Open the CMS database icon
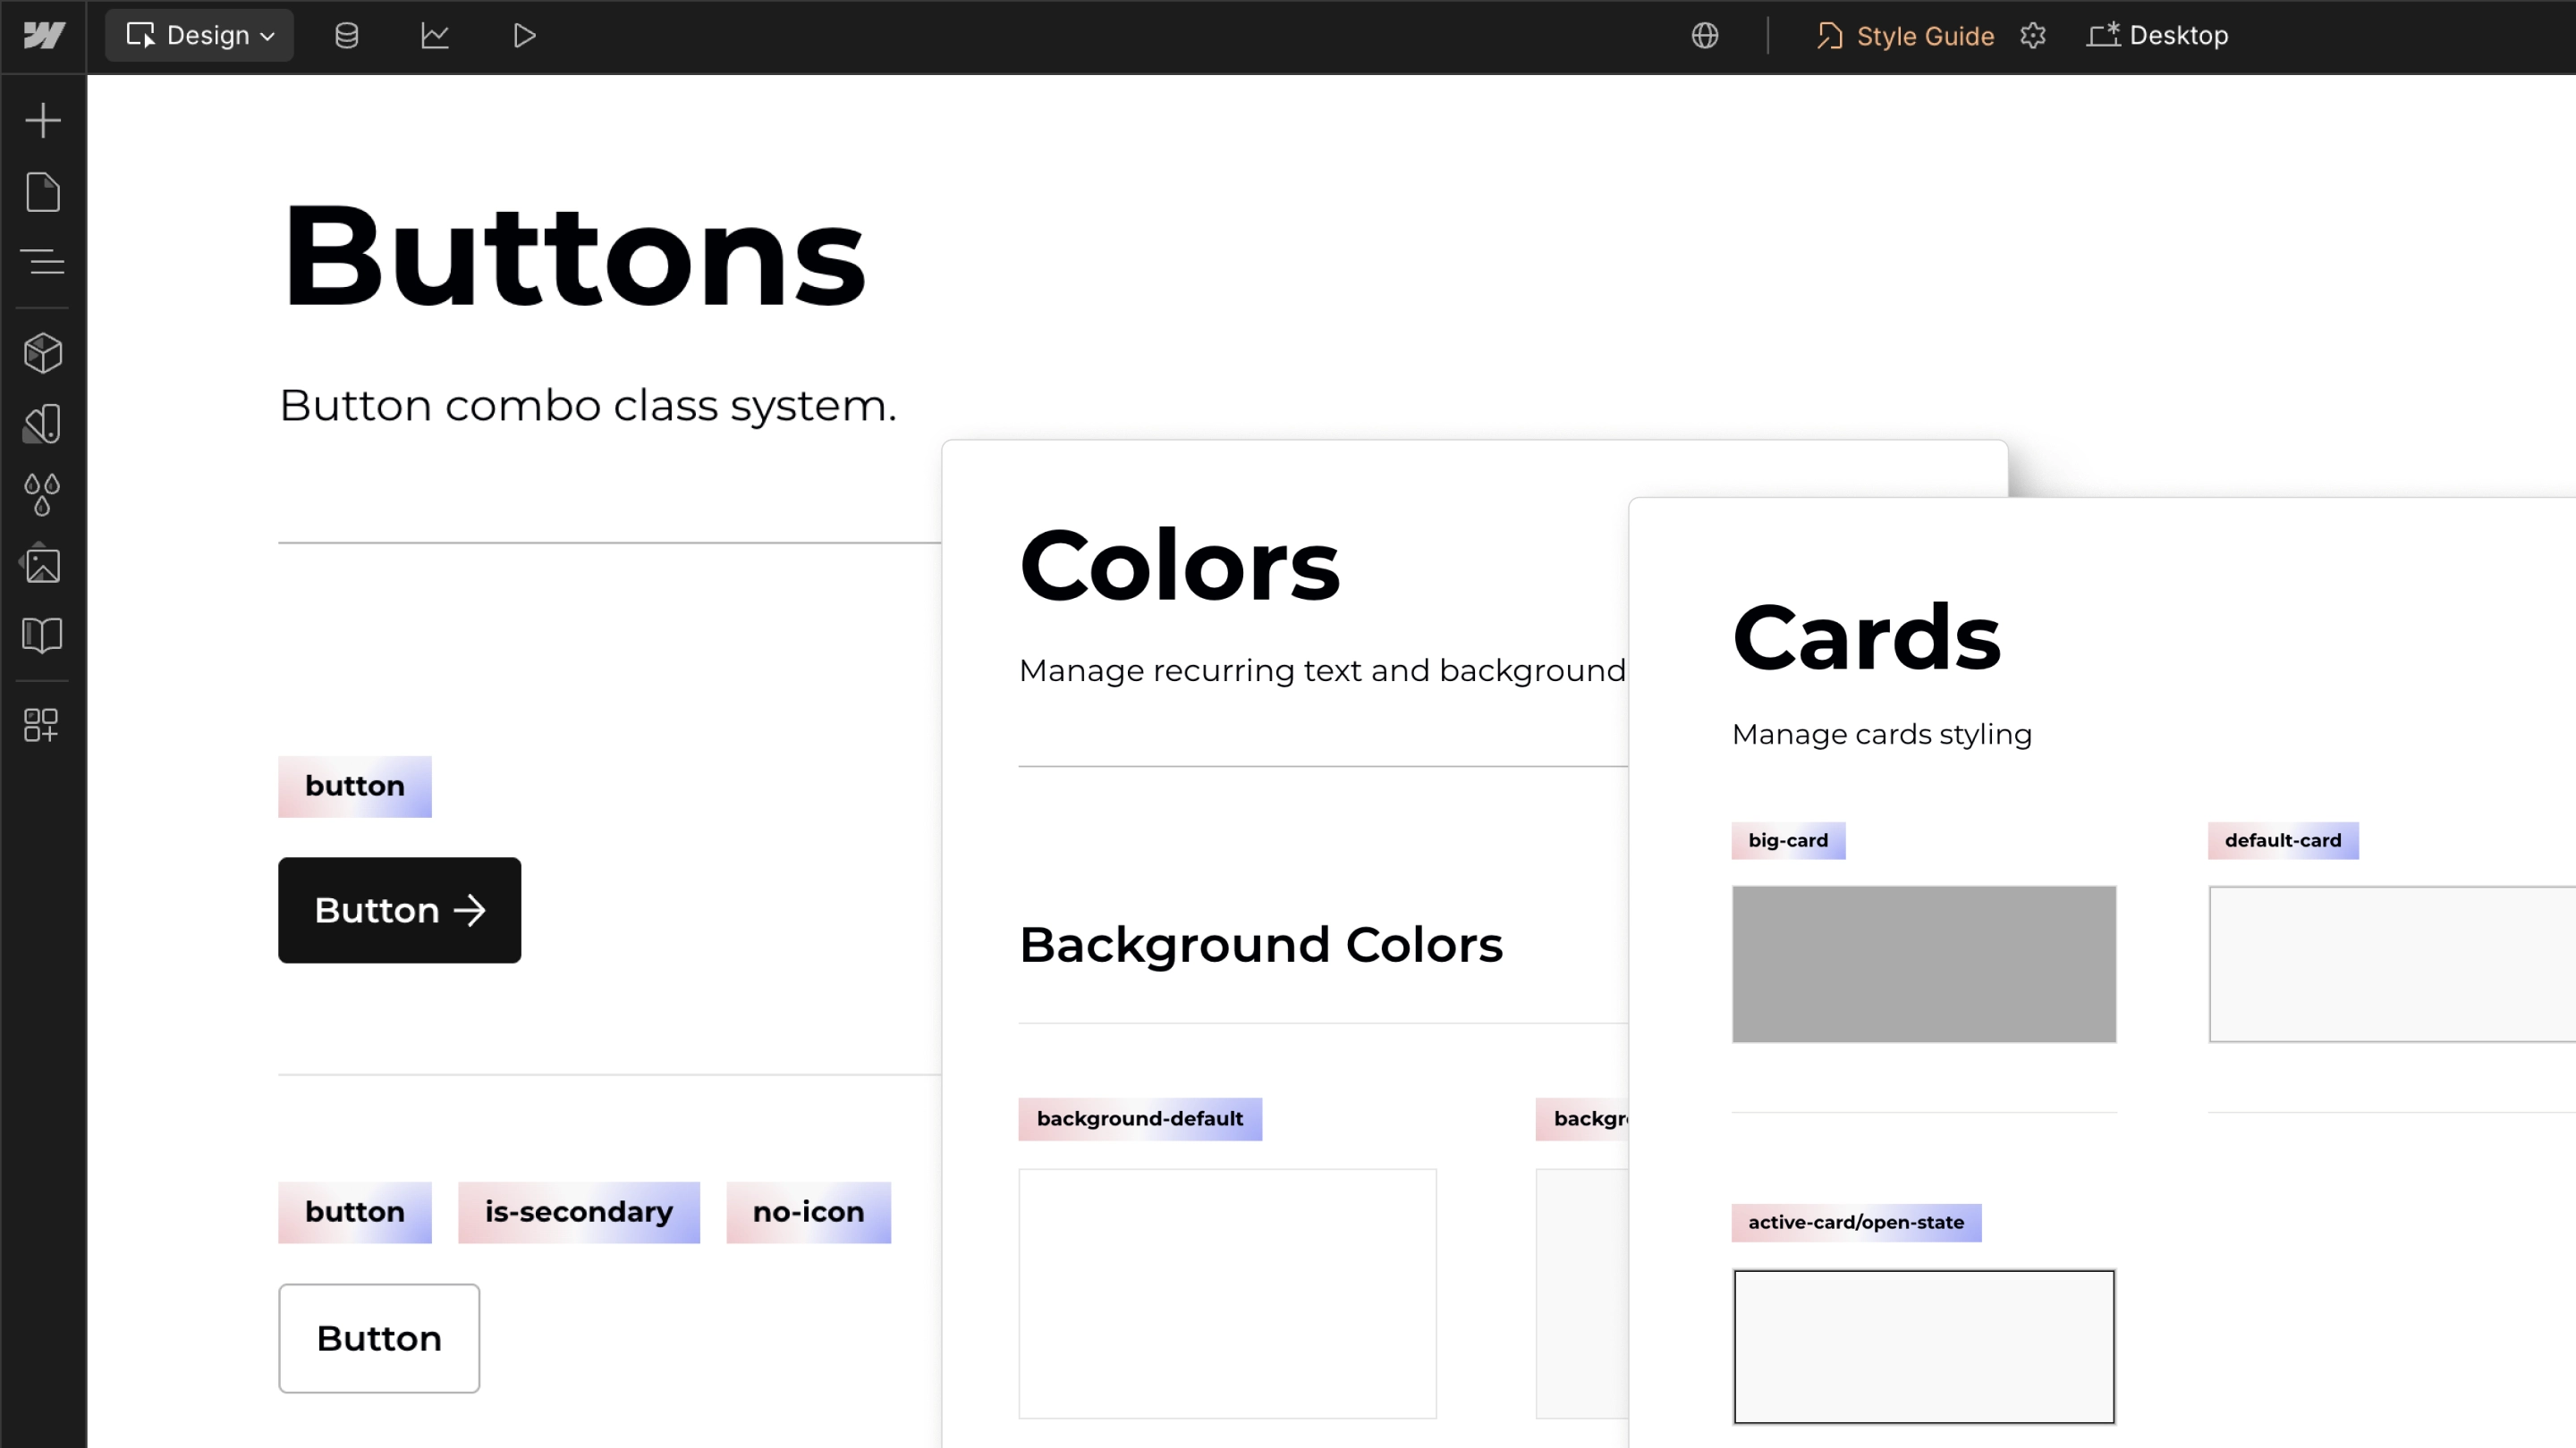The image size is (2576, 1448). pyautogui.click(x=346, y=36)
